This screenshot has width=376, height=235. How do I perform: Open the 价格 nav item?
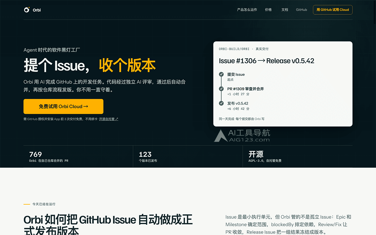click(x=268, y=10)
